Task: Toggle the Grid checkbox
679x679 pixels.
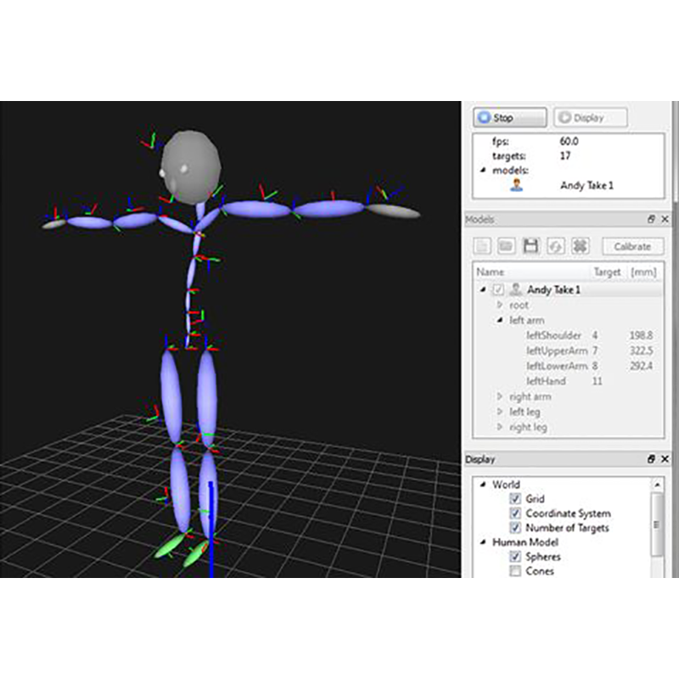Action: 515,498
